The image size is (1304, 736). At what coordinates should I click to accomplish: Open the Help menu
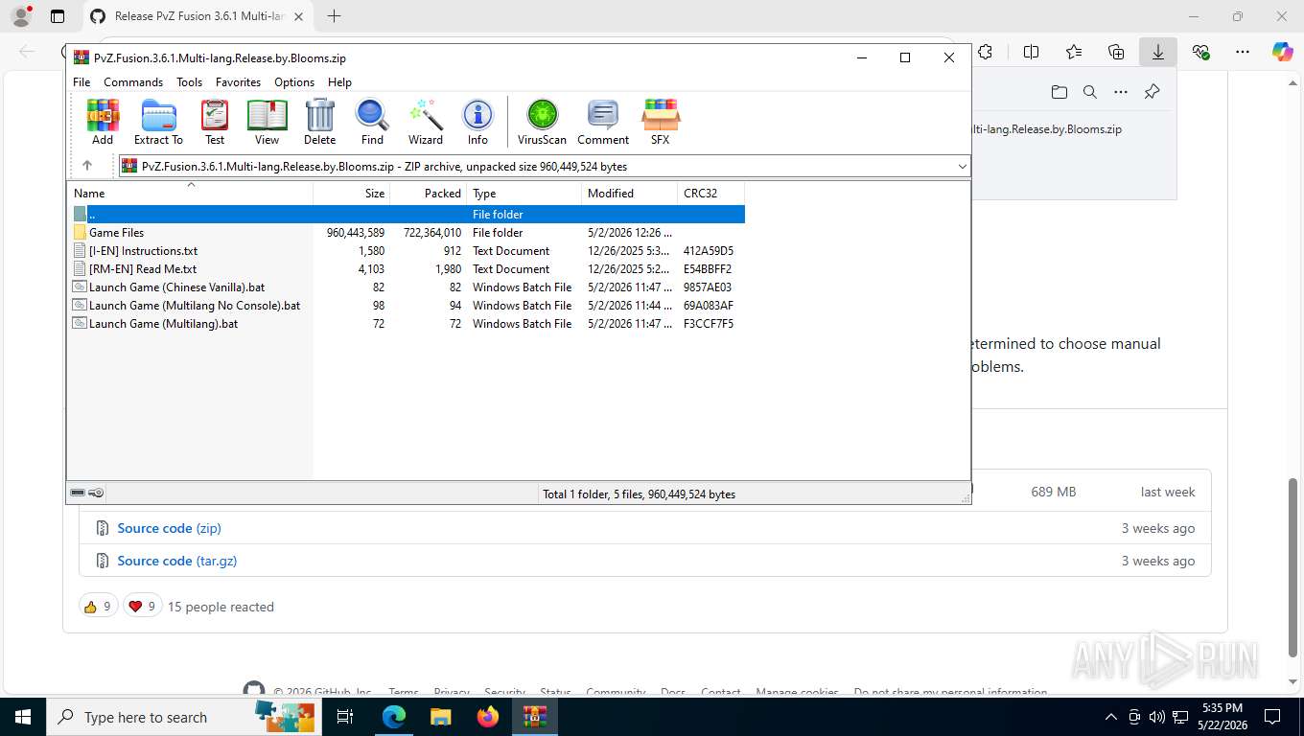[339, 82]
